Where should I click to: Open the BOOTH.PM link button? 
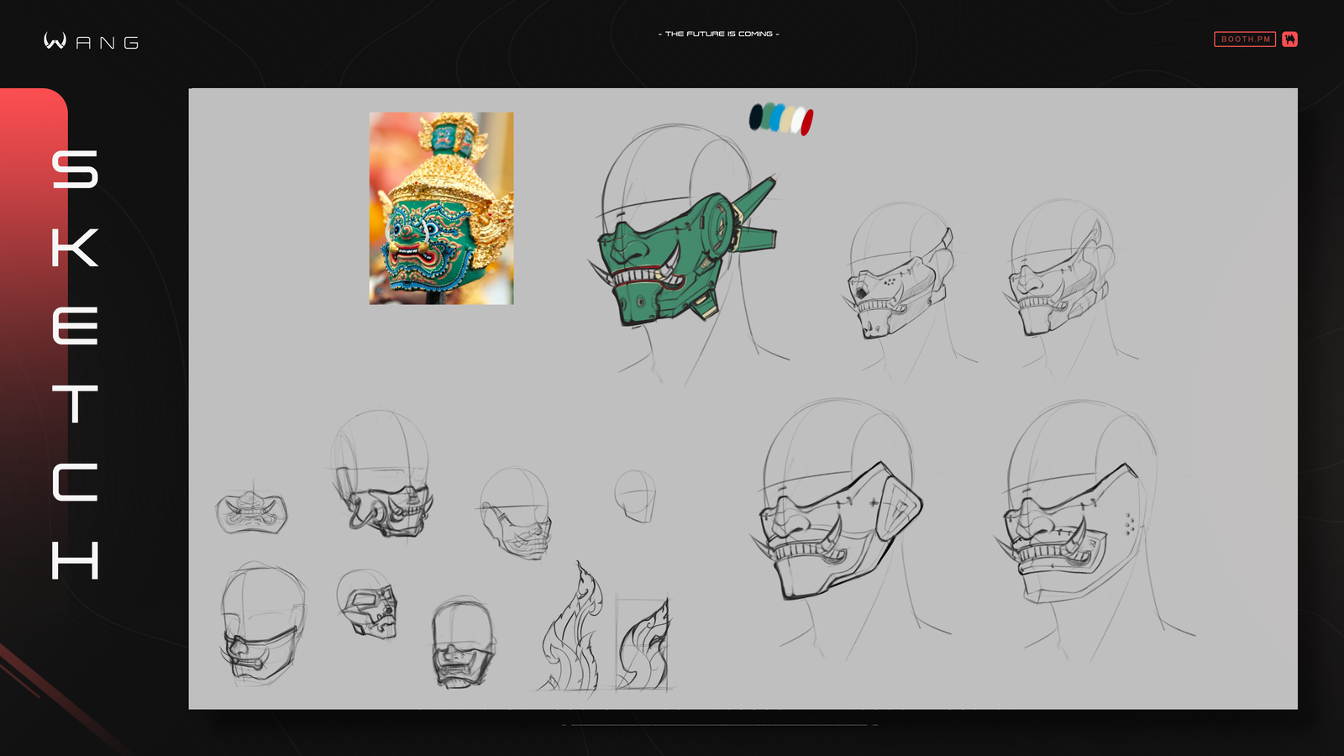[1244, 39]
